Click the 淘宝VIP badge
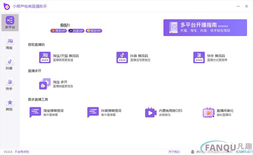The width and height of the screenshot is (253, 155). click(59, 31)
